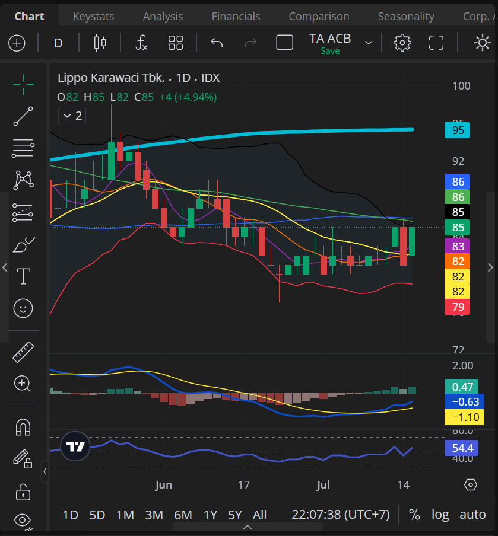Open the Compare or Add Symbol button

click(17, 43)
